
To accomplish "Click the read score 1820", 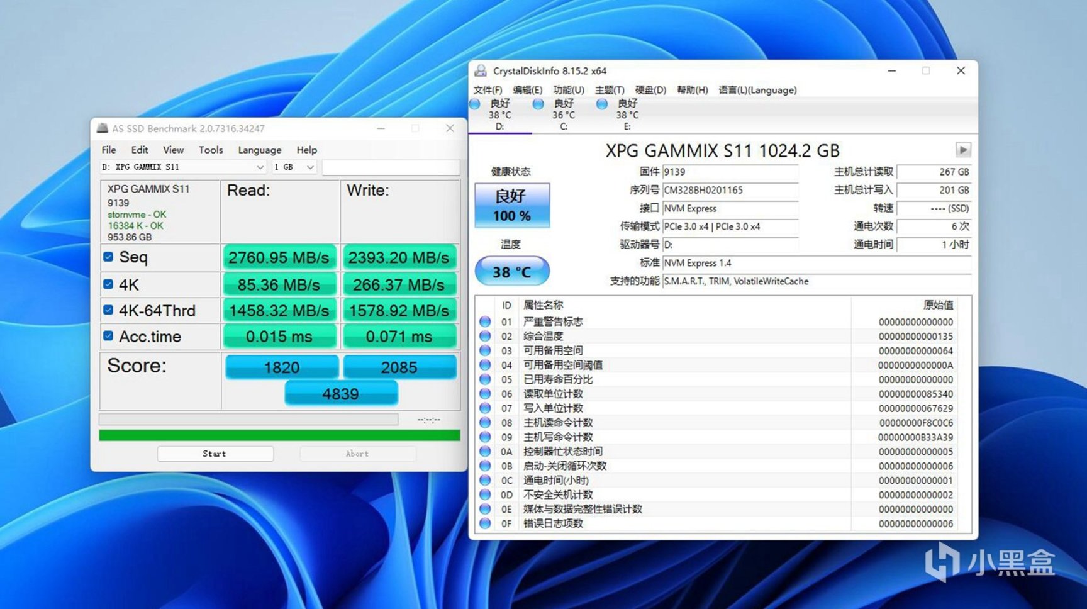I will coord(281,367).
